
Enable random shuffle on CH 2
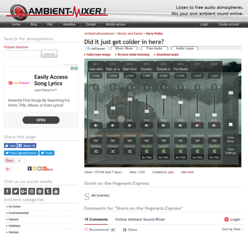click(x=113, y=151)
